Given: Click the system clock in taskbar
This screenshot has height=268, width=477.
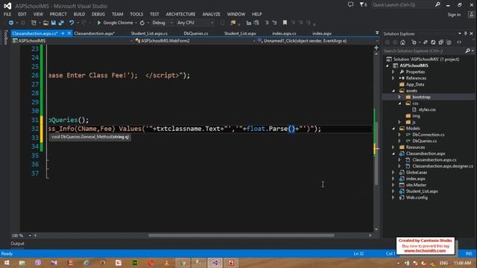Looking at the screenshot, I should click(x=462, y=263).
